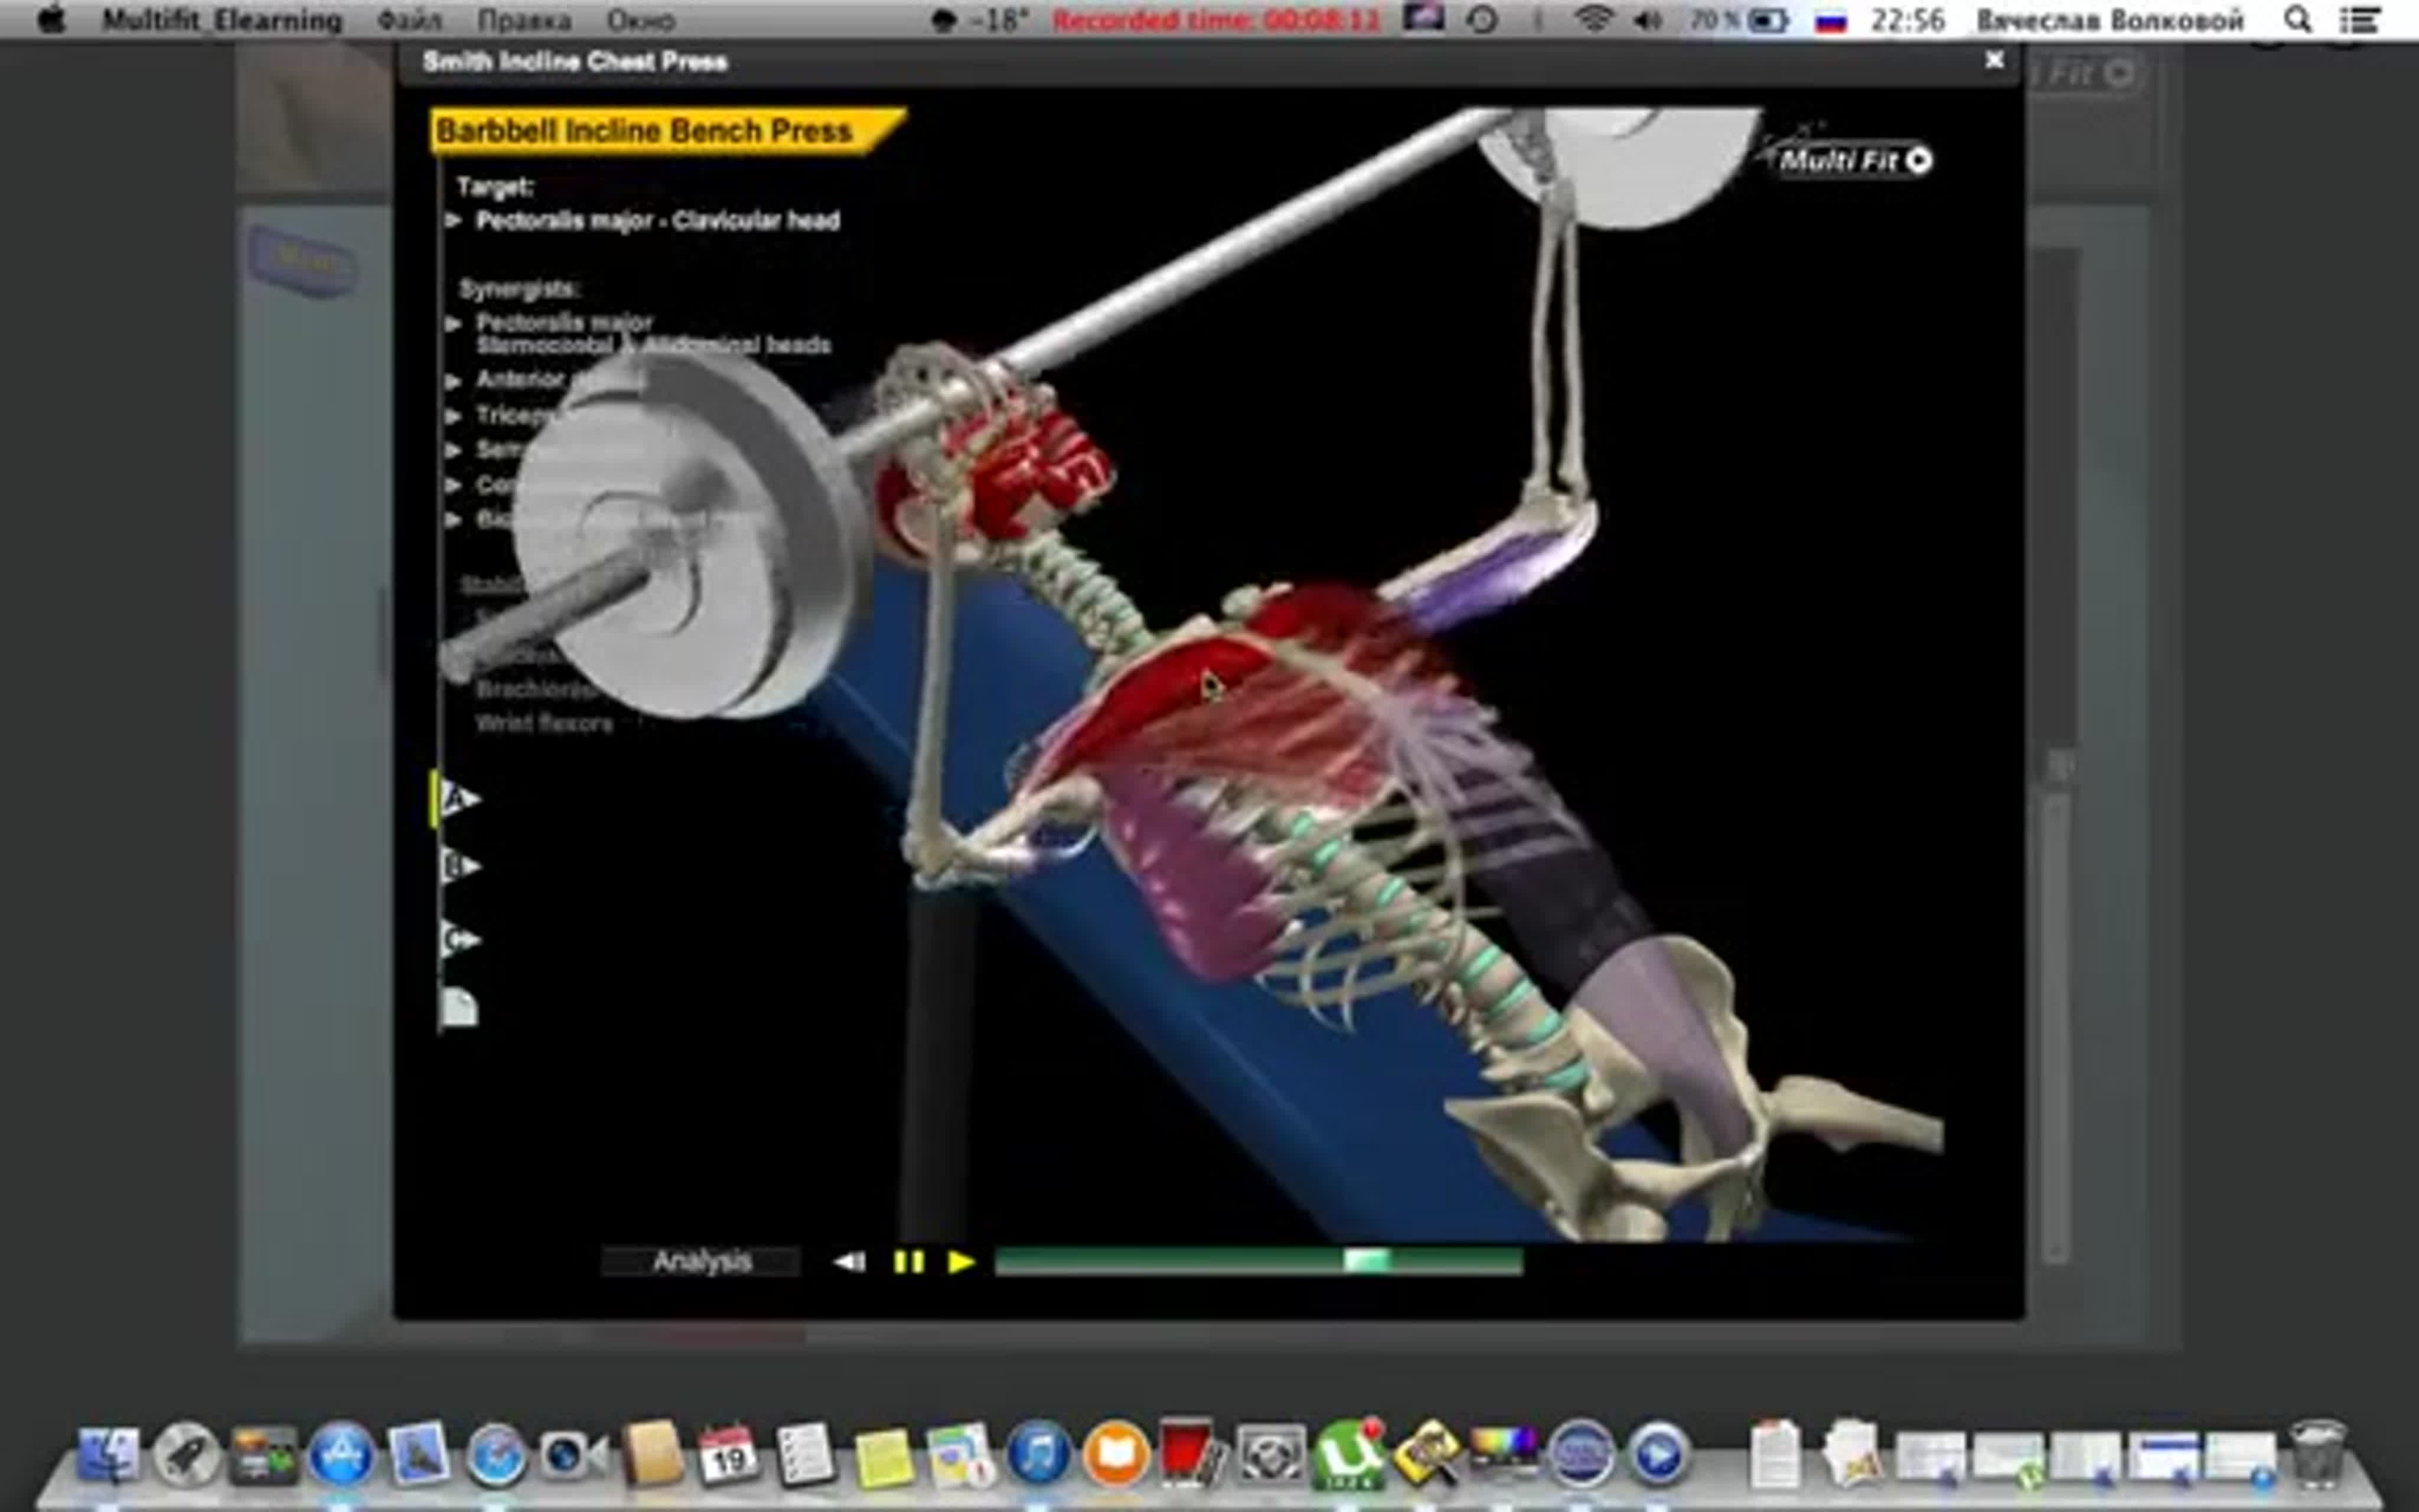
Task: Play the exercise animation
Action: (x=961, y=1262)
